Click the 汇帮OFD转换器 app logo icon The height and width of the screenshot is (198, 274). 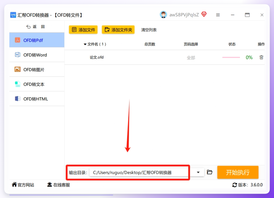(x=13, y=15)
